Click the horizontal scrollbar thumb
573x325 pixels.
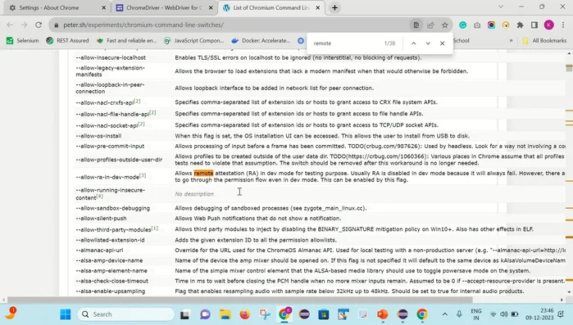click(x=239, y=300)
